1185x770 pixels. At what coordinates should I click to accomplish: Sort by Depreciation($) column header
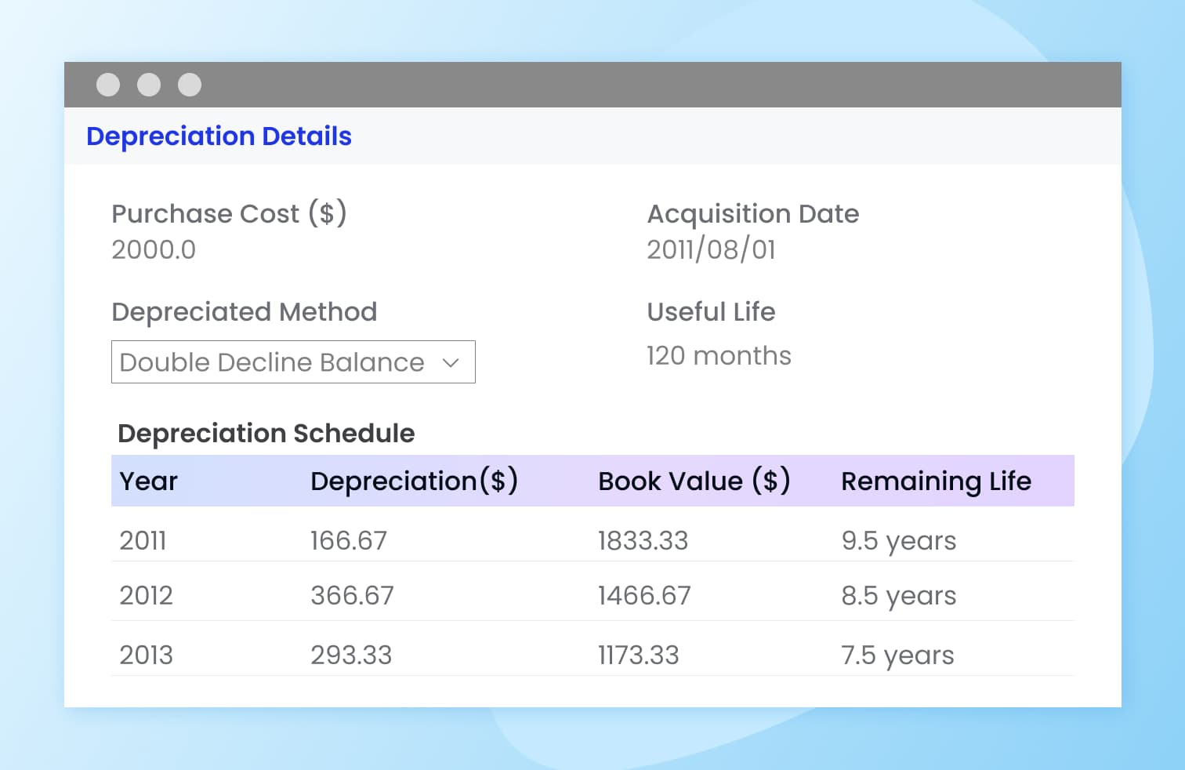click(x=414, y=481)
